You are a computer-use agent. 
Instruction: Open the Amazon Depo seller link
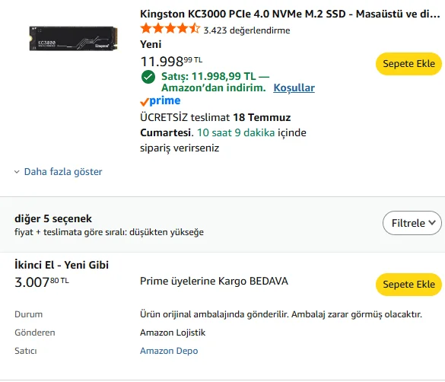pos(169,351)
